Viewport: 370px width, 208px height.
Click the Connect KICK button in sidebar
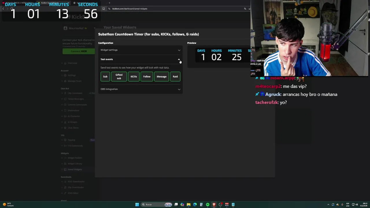click(79, 51)
